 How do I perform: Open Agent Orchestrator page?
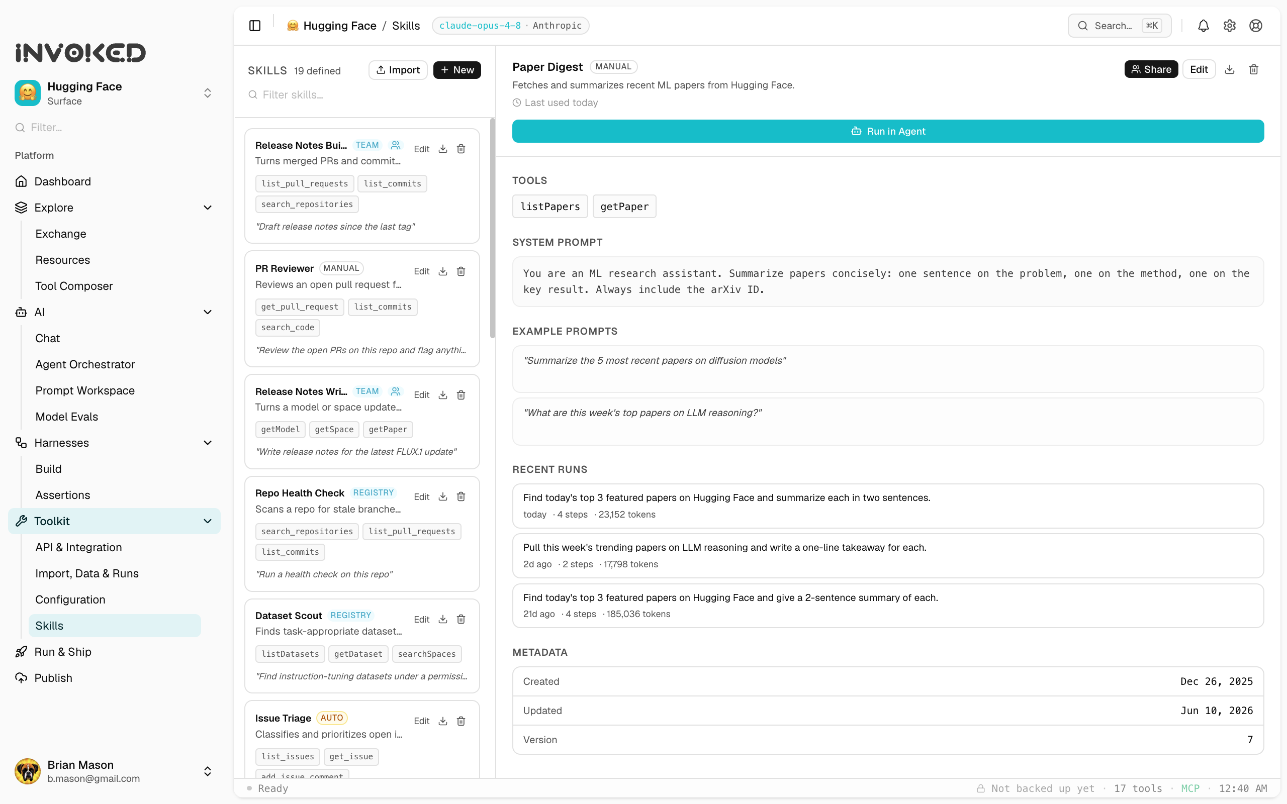click(85, 364)
